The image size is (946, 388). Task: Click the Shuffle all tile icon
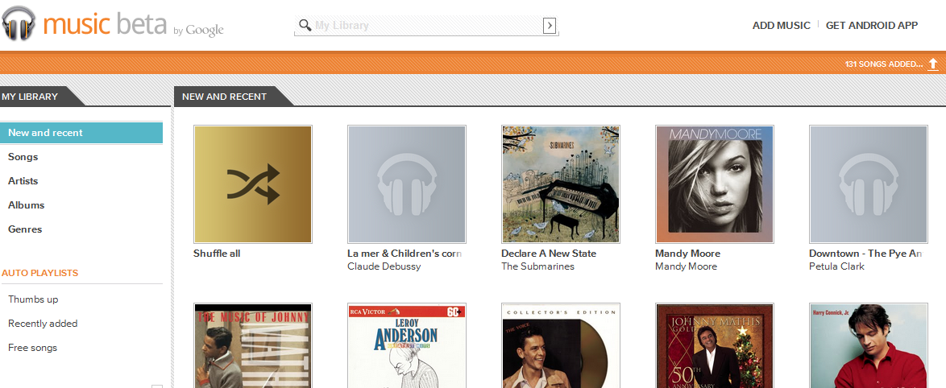(253, 184)
